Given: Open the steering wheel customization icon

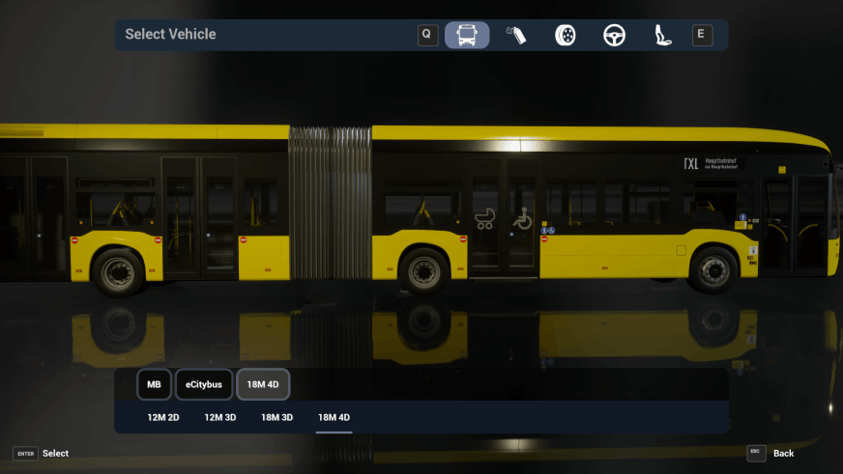Looking at the screenshot, I should [x=614, y=36].
